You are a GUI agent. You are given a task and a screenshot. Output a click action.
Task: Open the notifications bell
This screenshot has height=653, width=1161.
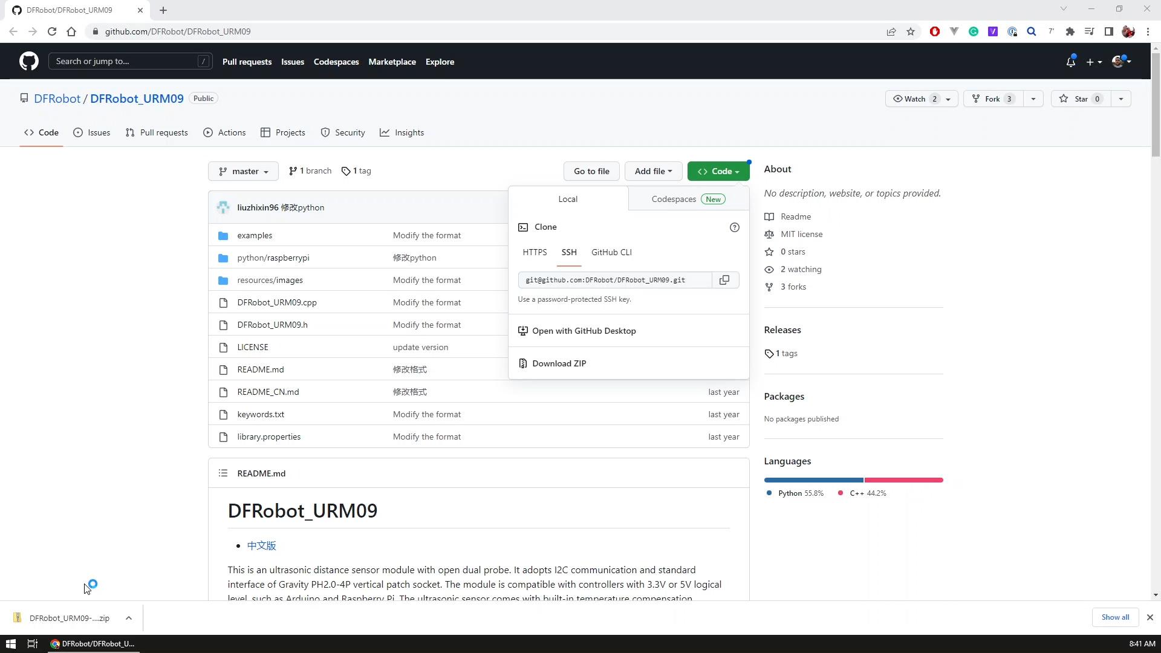point(1070,62)
